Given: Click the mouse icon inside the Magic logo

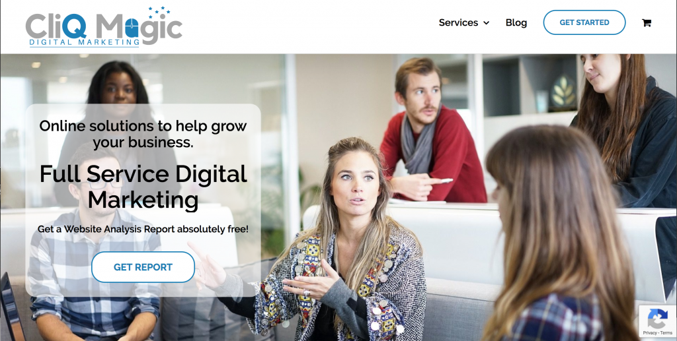Looking at the screenshot, I should coord(132,28).
